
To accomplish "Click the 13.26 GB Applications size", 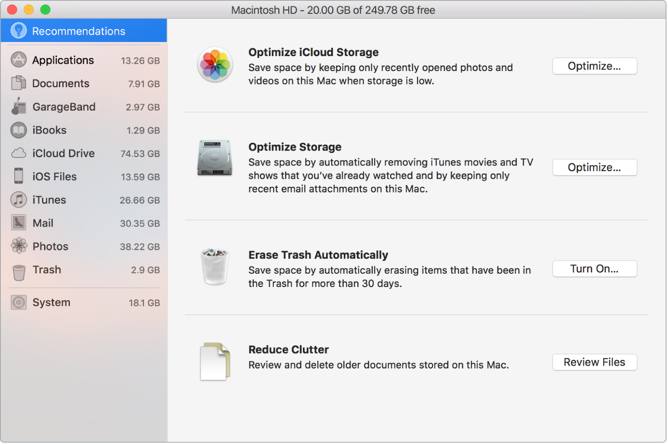I will click(x=141, y=61).
